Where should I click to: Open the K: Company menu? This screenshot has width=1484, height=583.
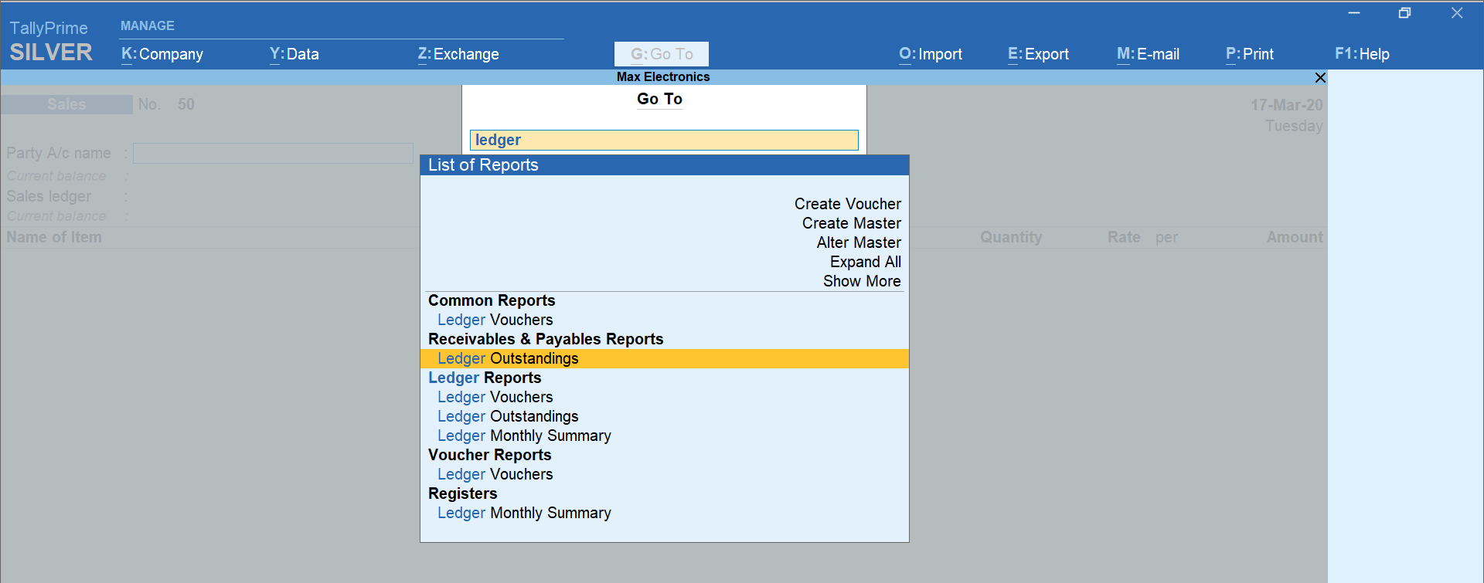click(162, 54)
